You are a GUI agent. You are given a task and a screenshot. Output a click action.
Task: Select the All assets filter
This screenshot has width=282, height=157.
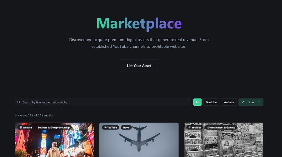click(x=197, y=102)
